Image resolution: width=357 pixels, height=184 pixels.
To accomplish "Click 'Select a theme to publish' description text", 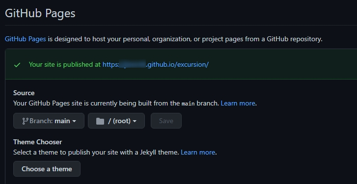I will pos(96,152).
